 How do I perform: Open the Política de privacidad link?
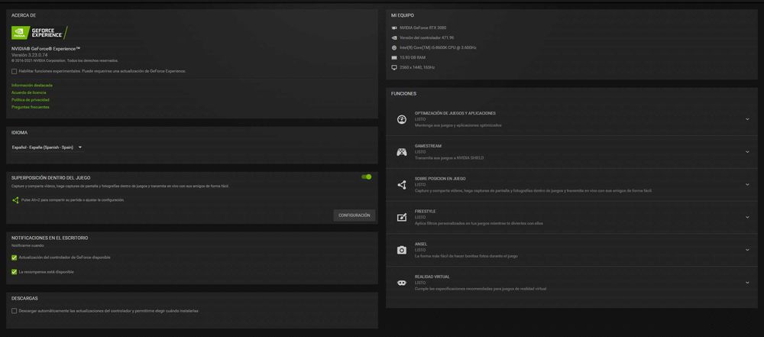pos(31,99)
